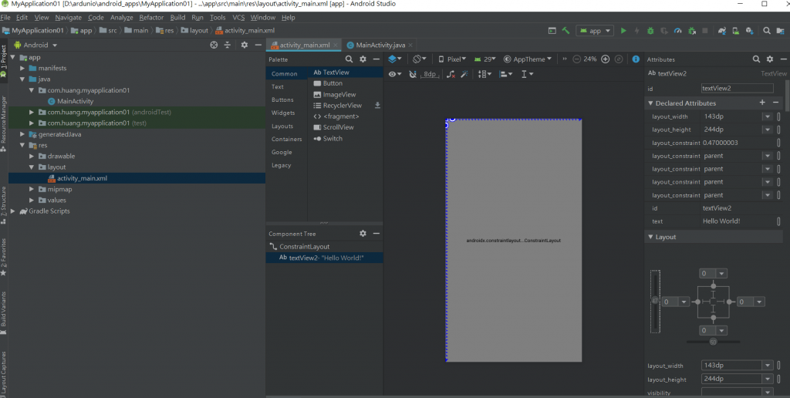The height and width of the screenshot is (398, 790).
Task: Click the id input field containing textView2
Action: click(736, 88)
